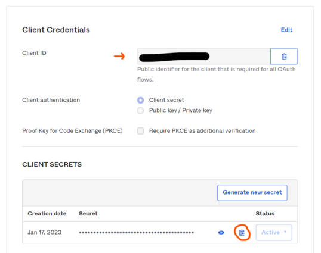
Task: Enable Require PKCE as additional verification
Action: pos(141,131)
